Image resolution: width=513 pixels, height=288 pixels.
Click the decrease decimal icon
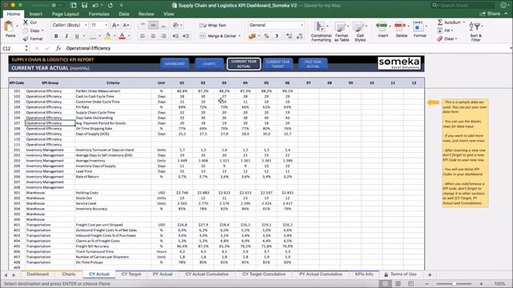click(x=300, y=36)
